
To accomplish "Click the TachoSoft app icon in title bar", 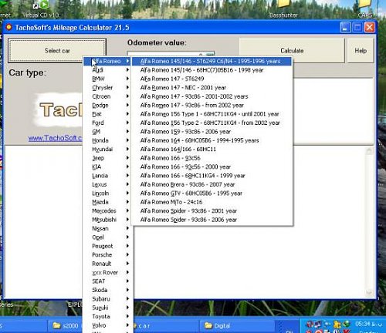I will click(8, 27).
